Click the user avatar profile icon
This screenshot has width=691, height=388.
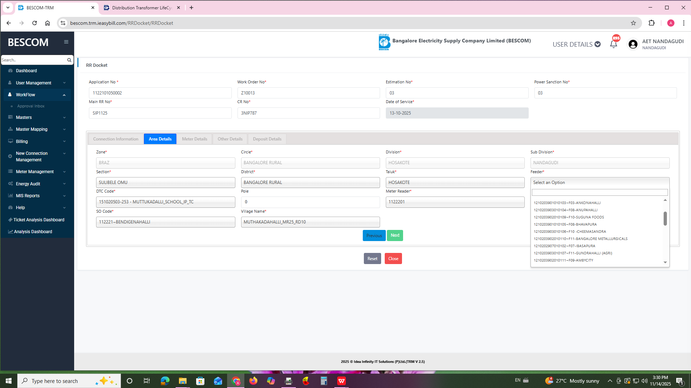[x=633, y=44]
